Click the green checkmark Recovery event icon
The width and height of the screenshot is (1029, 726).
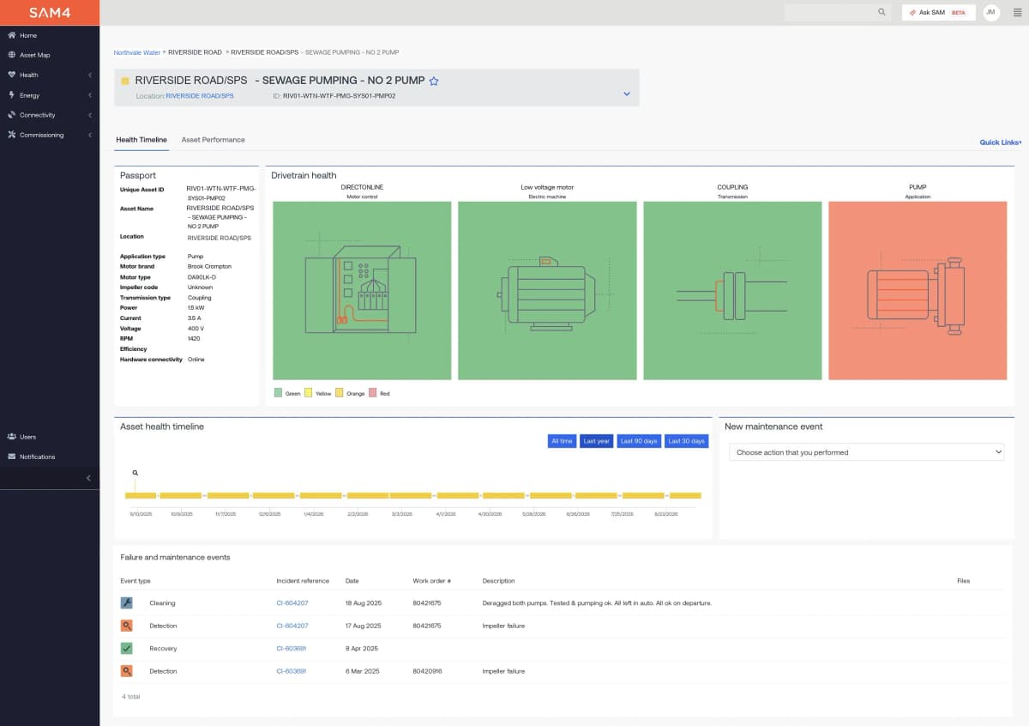[127, 648]
